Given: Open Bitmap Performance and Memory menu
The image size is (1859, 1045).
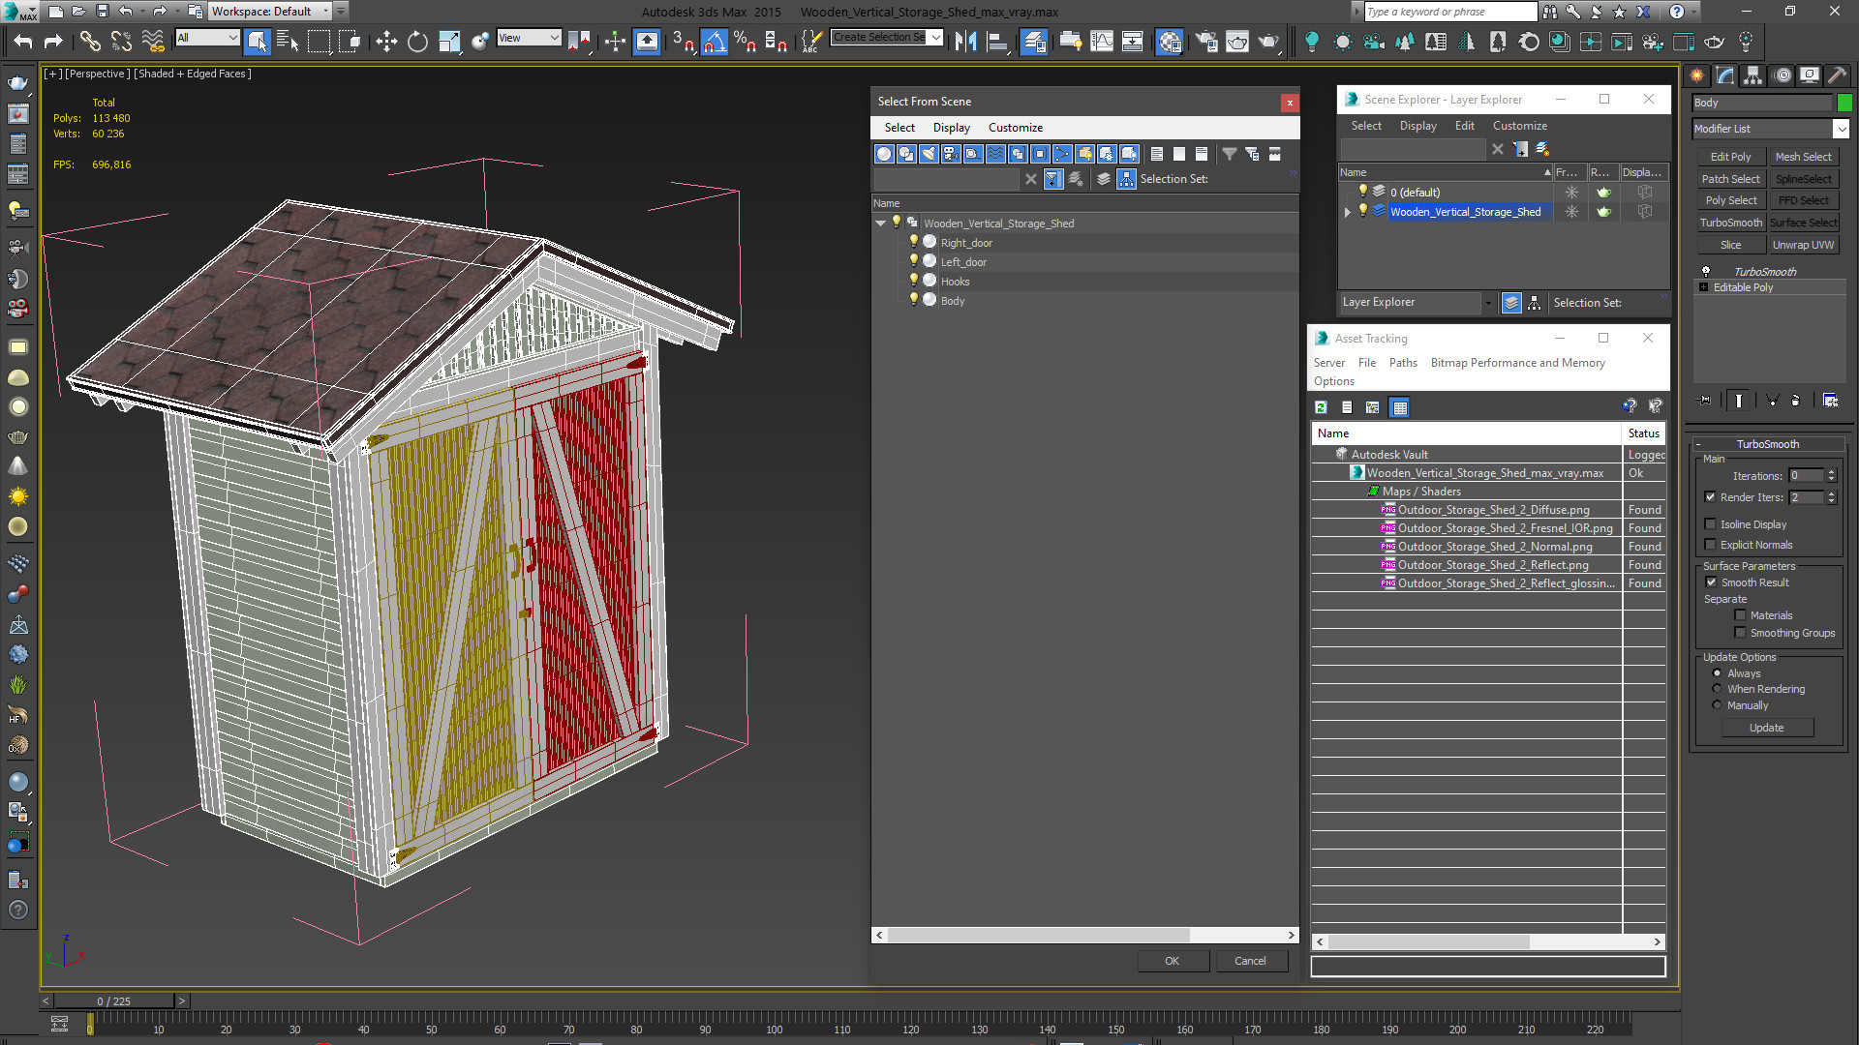Looking at the screenshot, I should [x=1517, y=363].
